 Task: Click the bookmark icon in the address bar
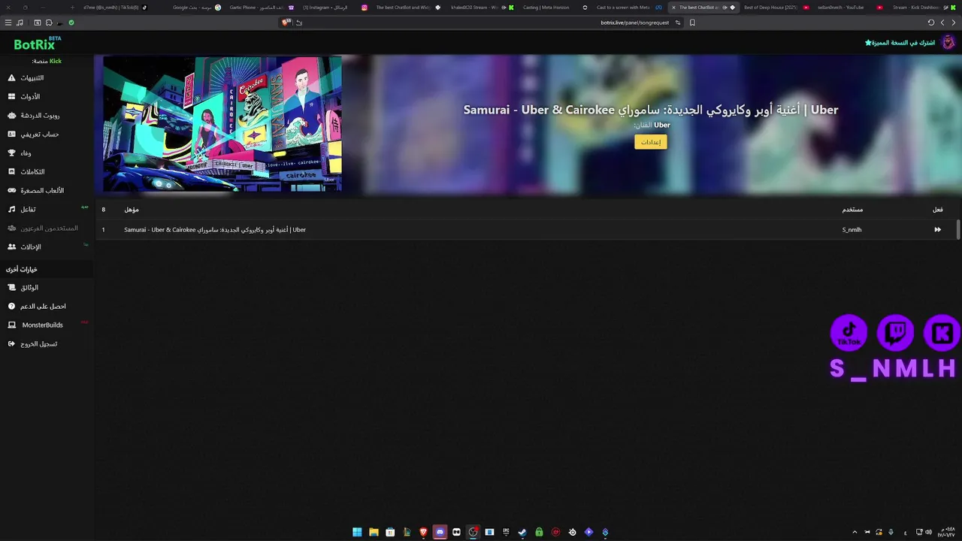692,23
